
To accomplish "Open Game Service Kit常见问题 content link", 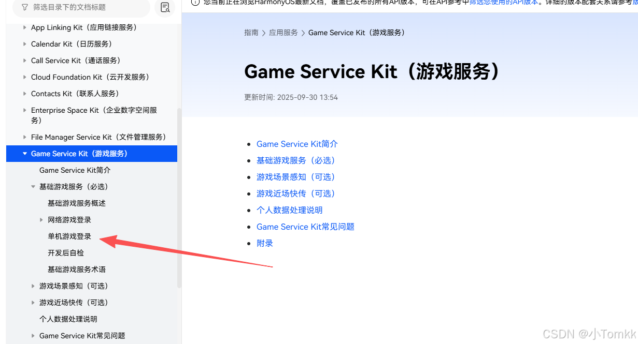I will point(306,227).
